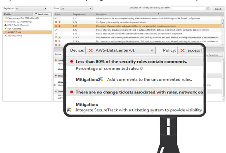This screenshot has height=153, width=226.
Task: Focus the search field next to Export
Action: click(x=188, y=9)
